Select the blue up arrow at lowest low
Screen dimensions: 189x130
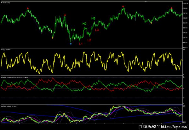click(x=71, y=44)
